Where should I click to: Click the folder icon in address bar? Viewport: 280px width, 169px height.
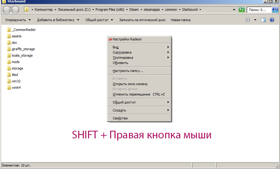(x=27, y=9)
